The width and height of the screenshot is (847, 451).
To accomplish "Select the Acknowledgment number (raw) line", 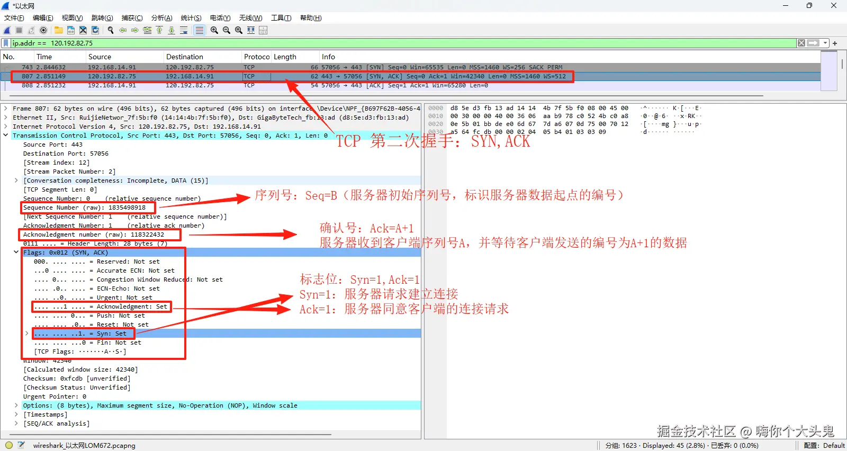I will coord(94,234).
